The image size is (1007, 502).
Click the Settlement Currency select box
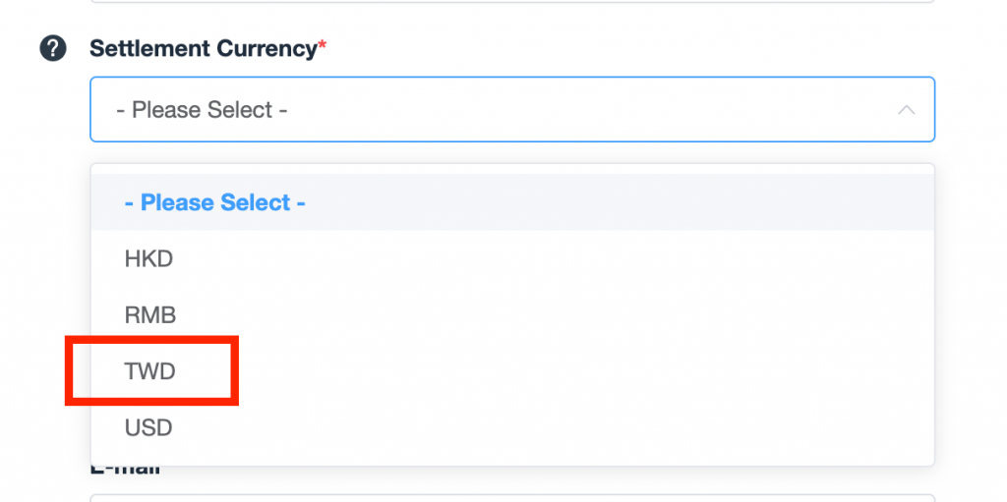click(512, 110)
